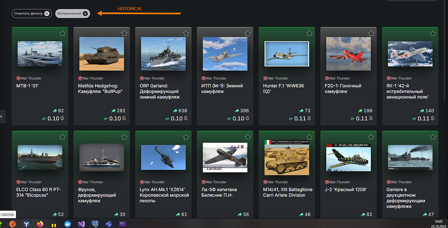Open Firefox from the taskbar

click(x=40, y=224)
